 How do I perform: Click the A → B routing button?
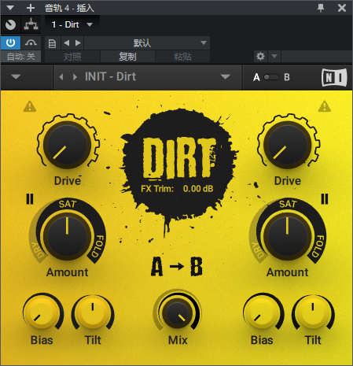(177, 267)
